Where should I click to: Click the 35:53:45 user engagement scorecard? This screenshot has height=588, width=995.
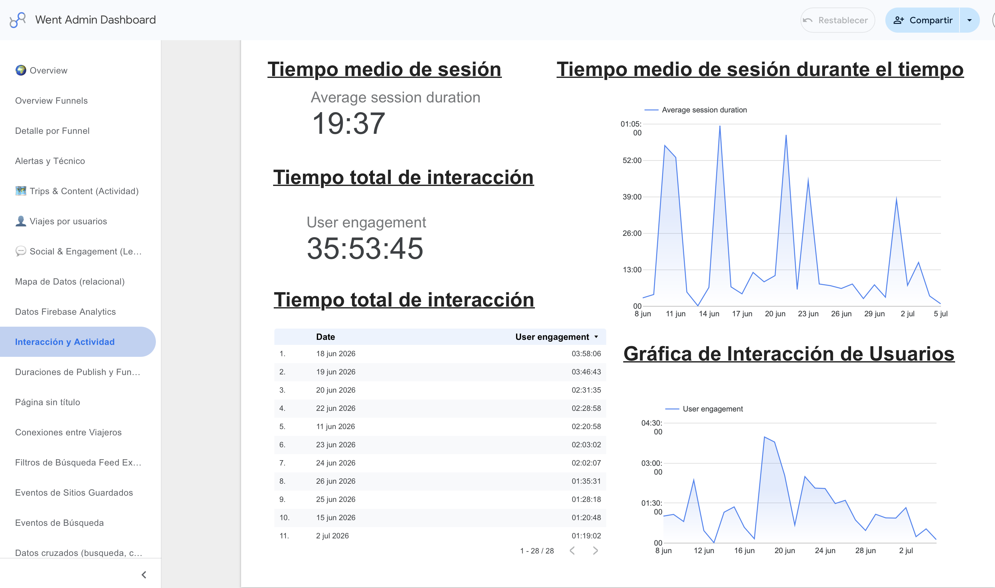tap(365, 248)
